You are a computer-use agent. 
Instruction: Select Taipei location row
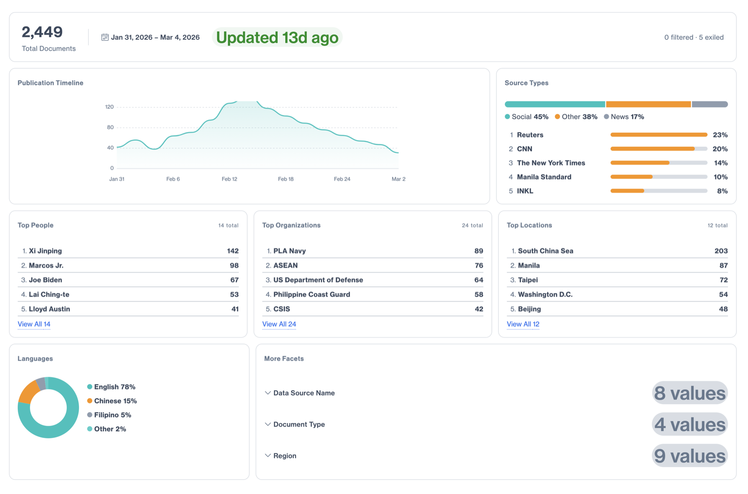(x=617, y=280)
